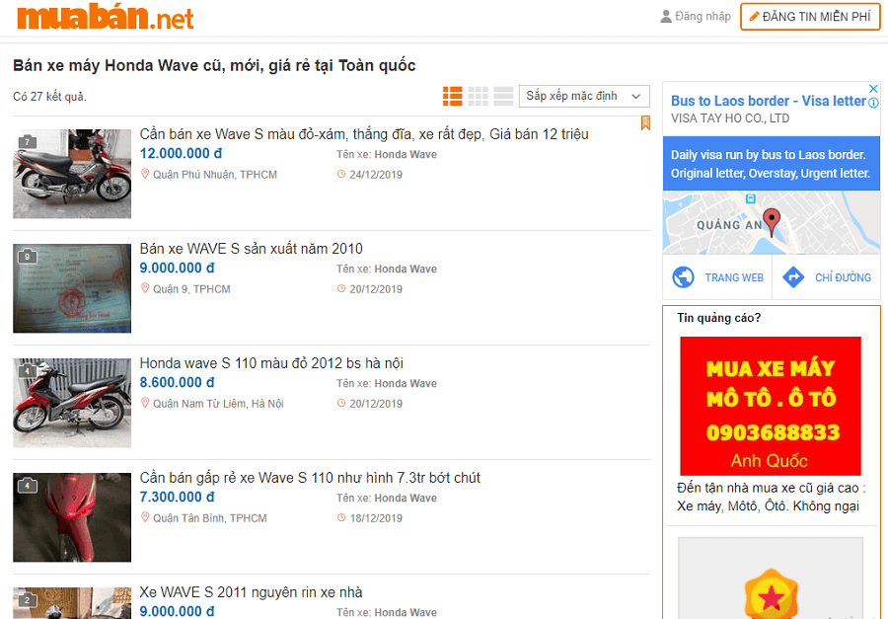Click the muaban.net logo

click(x=106, y=17)
